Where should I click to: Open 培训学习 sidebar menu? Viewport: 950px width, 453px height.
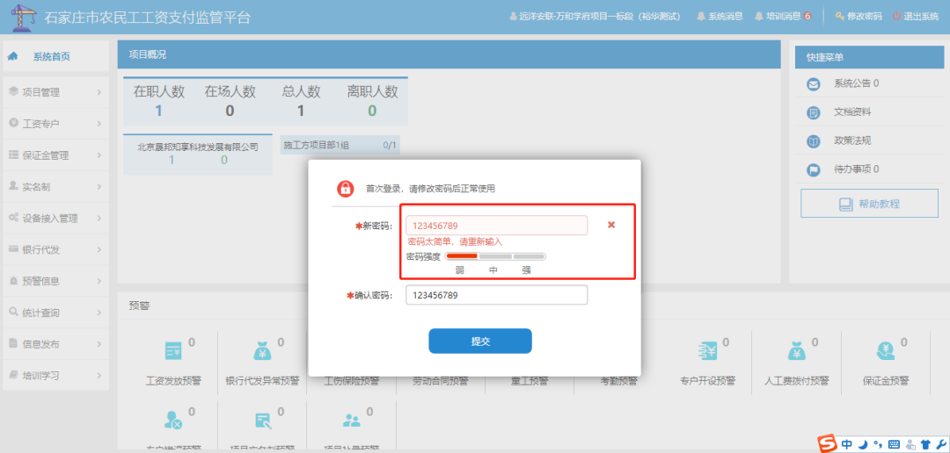pos(55,376)
